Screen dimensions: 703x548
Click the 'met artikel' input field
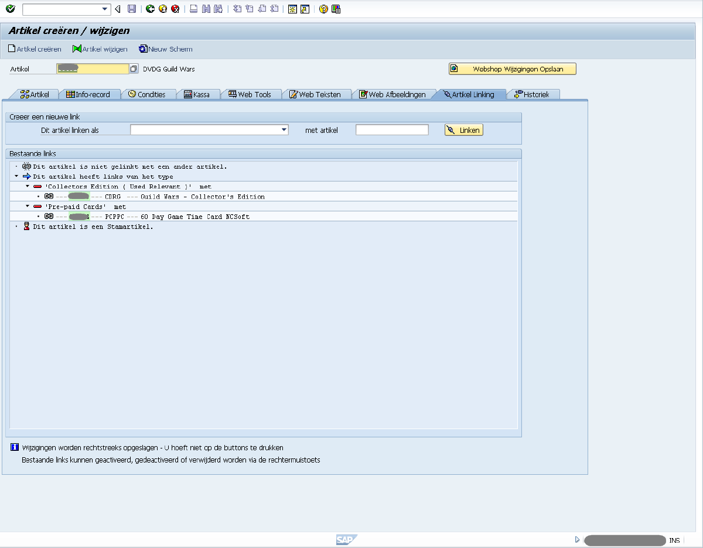tap(392, 130)
